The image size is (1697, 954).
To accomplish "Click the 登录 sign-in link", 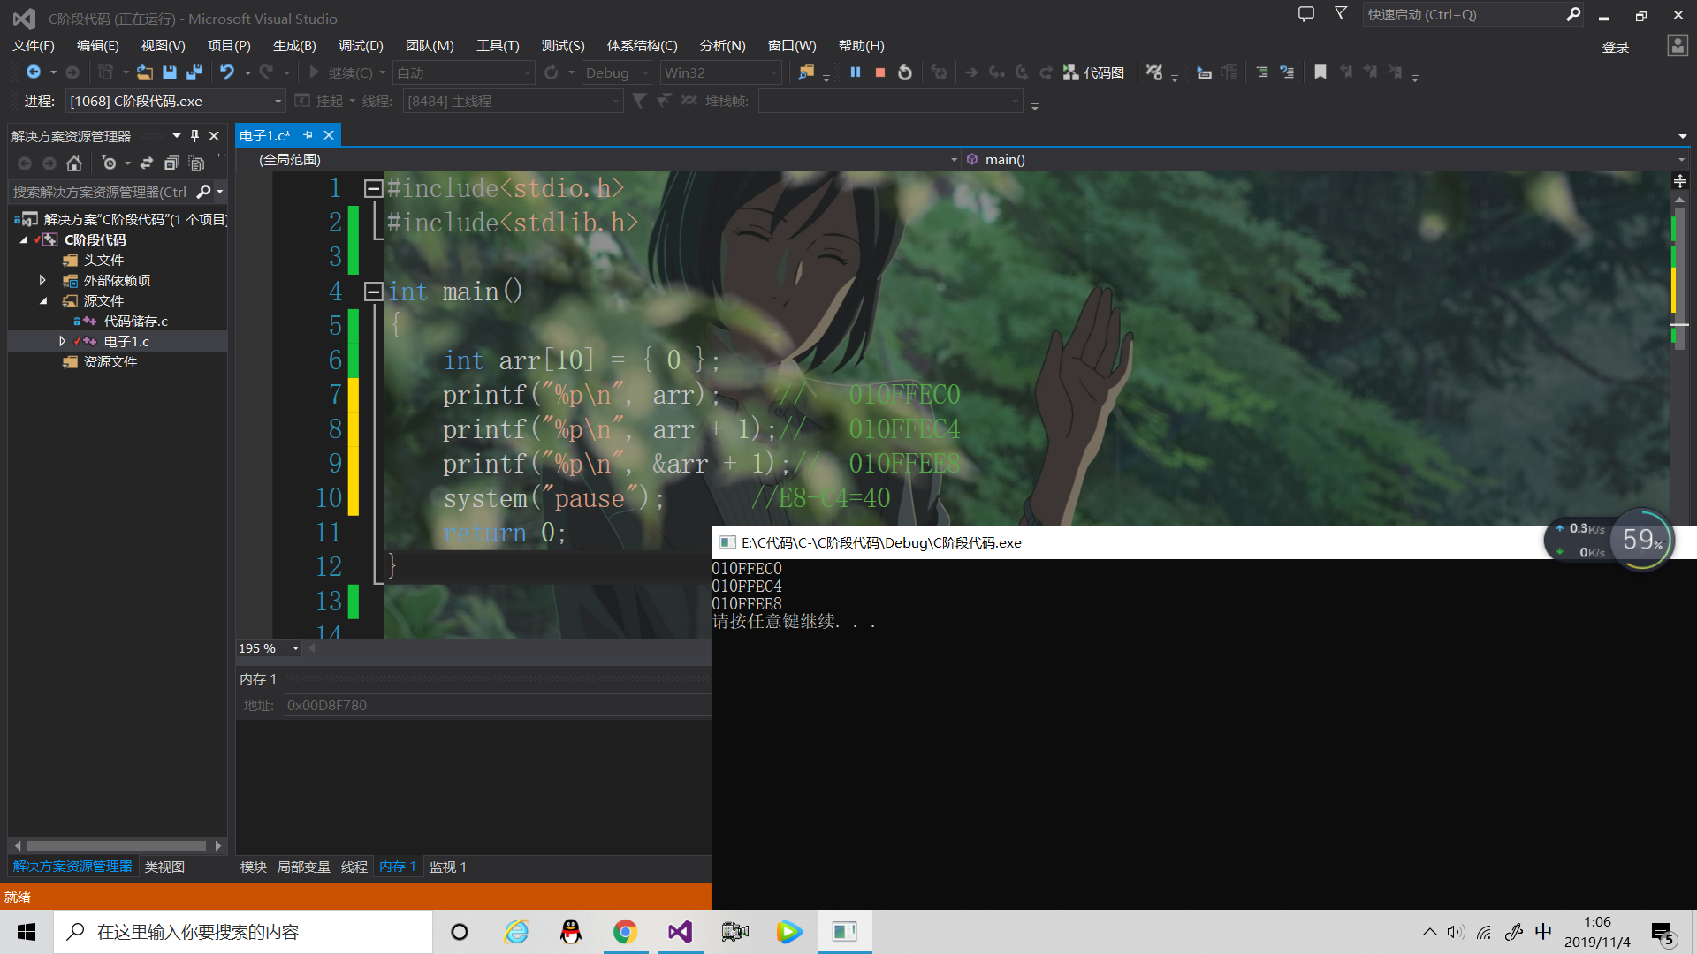I will pos(1615,47).
